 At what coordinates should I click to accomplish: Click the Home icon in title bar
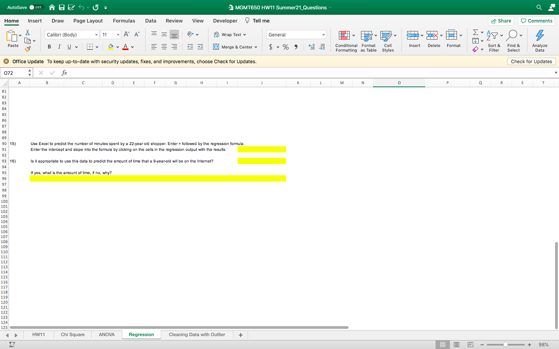coord(52,7)
